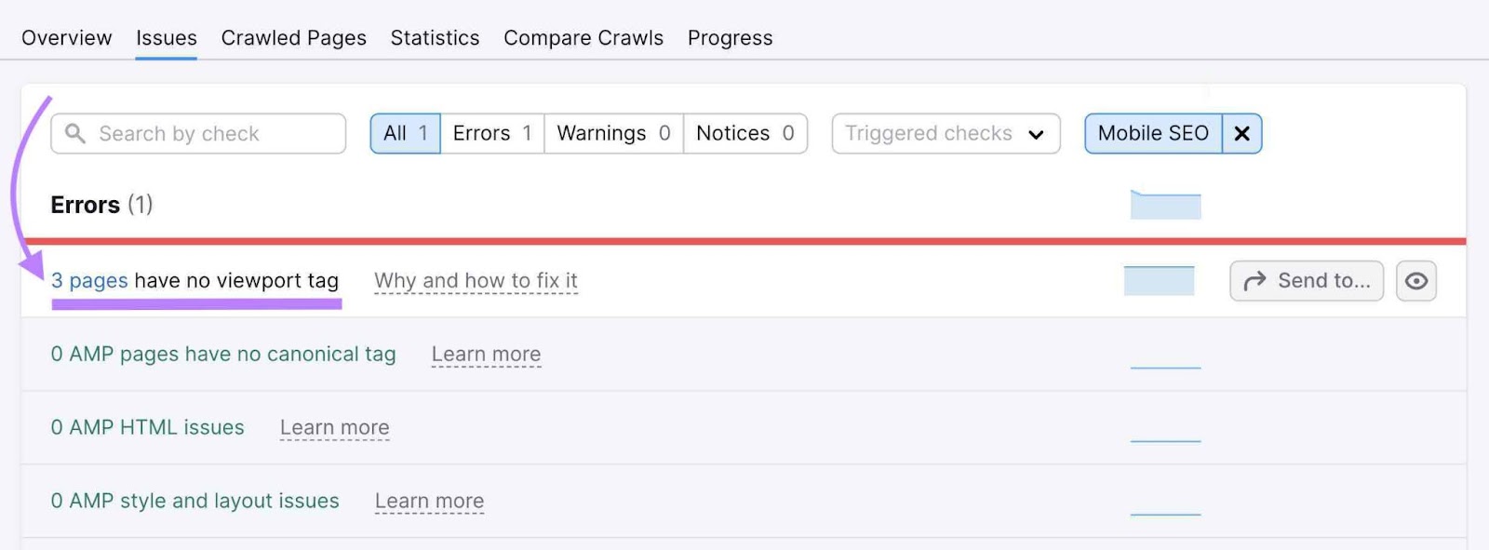This screenshot has width=1489, height=550.
Task: Open the Triggered checks dropdown
Action: click(945, 133)
